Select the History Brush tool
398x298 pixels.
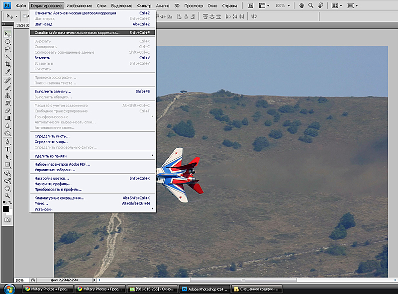[7, 103]
